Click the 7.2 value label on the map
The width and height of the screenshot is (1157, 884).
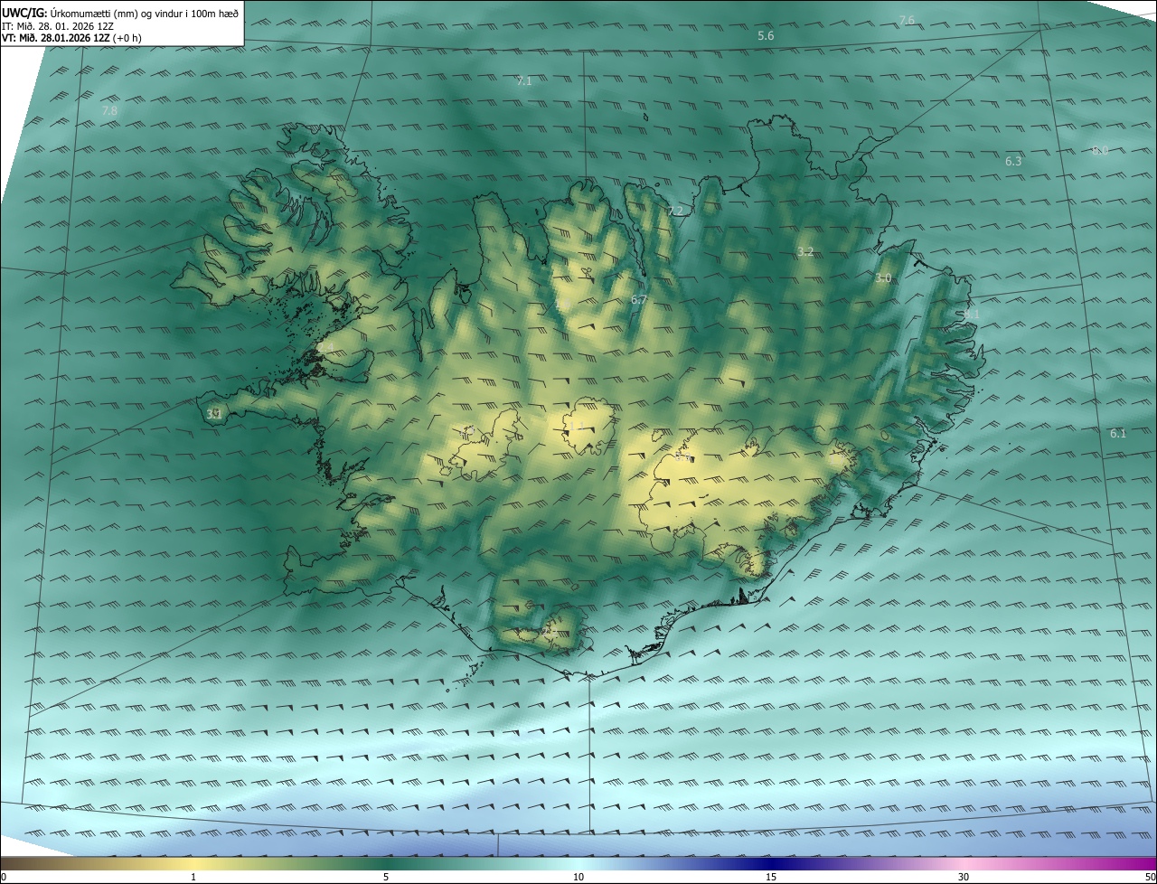[675, 211]
